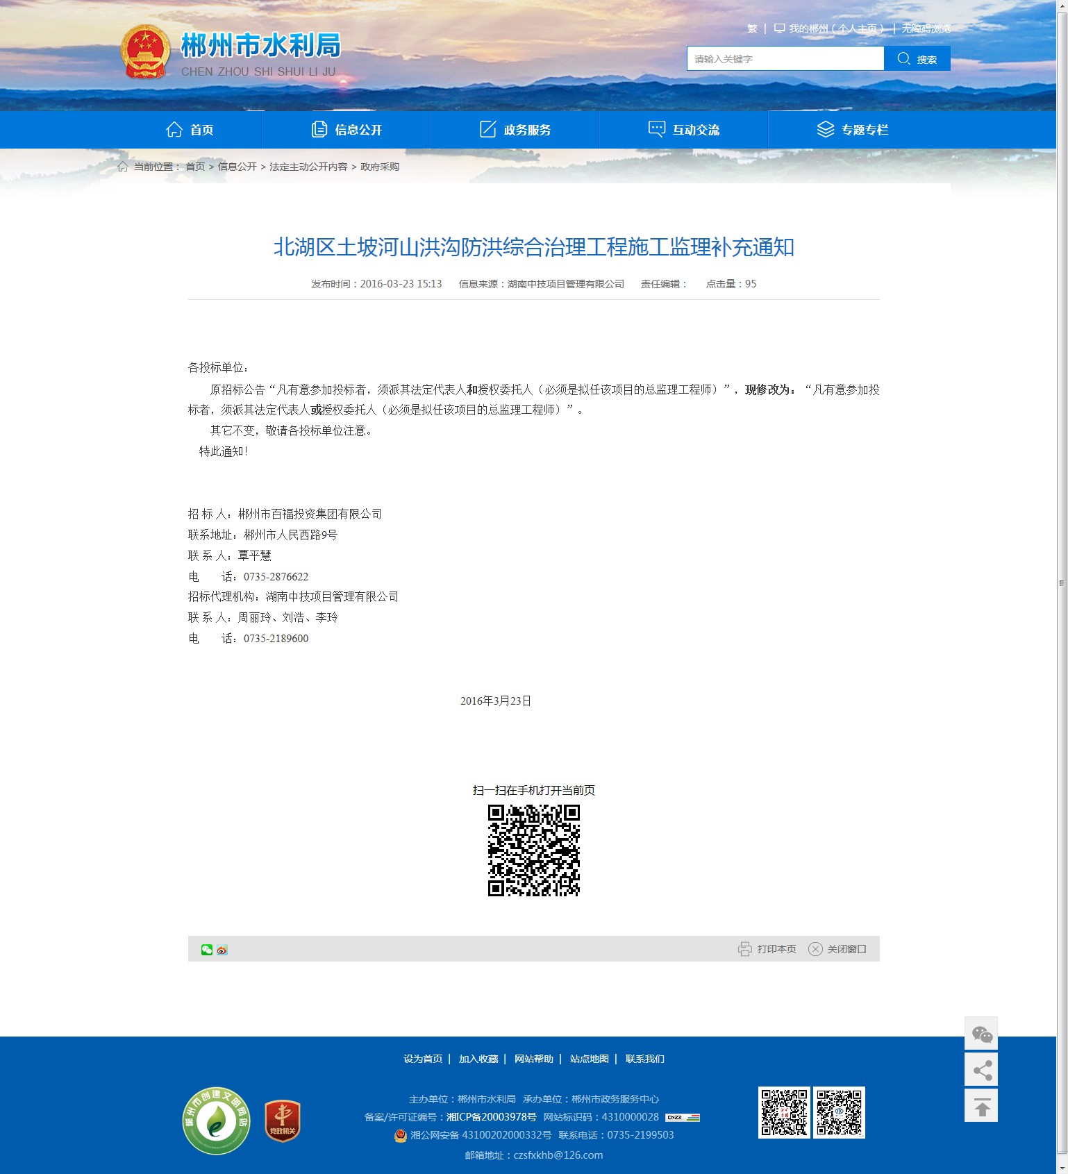
Task: Click 关闭窗口 link
Action: (846, 949)
